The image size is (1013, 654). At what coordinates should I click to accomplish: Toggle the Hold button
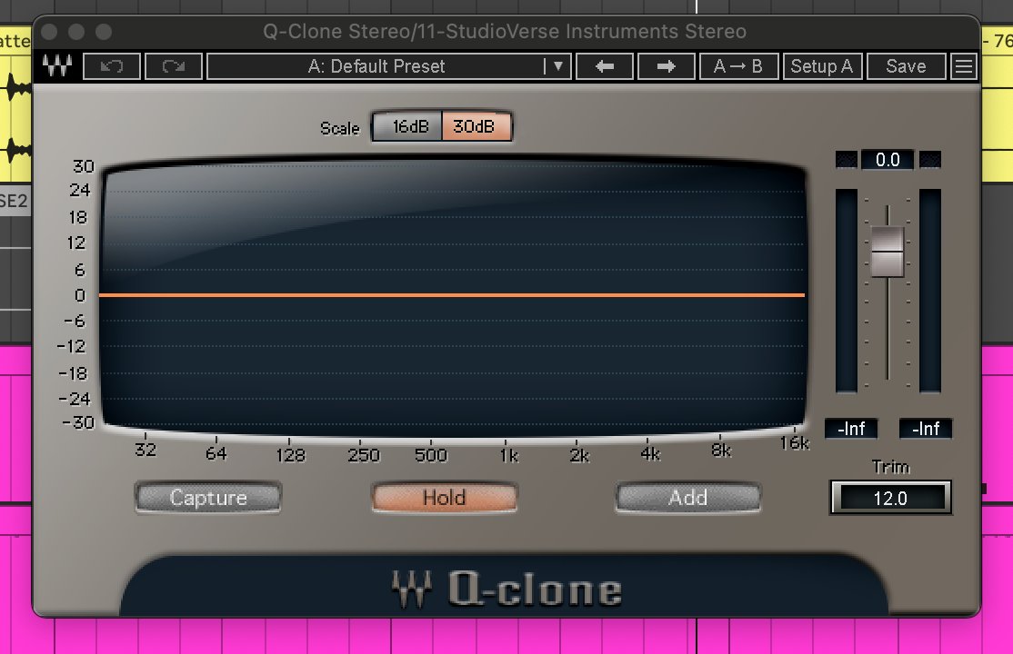(445, 498)
